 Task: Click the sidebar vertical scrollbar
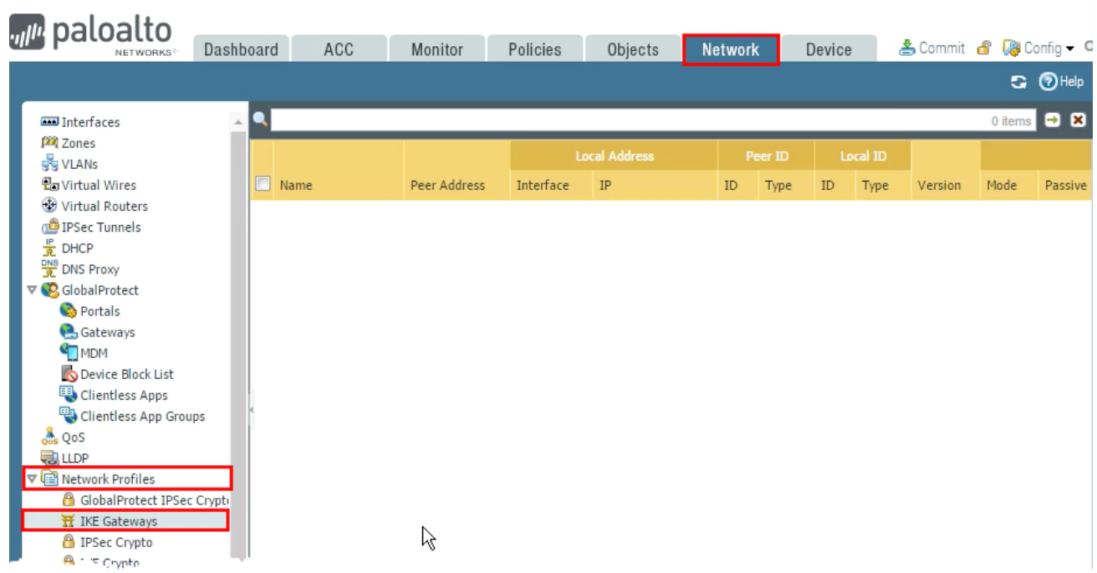(238, 343)
